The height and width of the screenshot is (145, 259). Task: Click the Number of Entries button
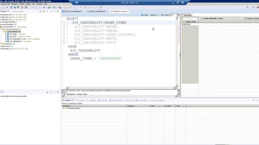(x=252, y=19)
